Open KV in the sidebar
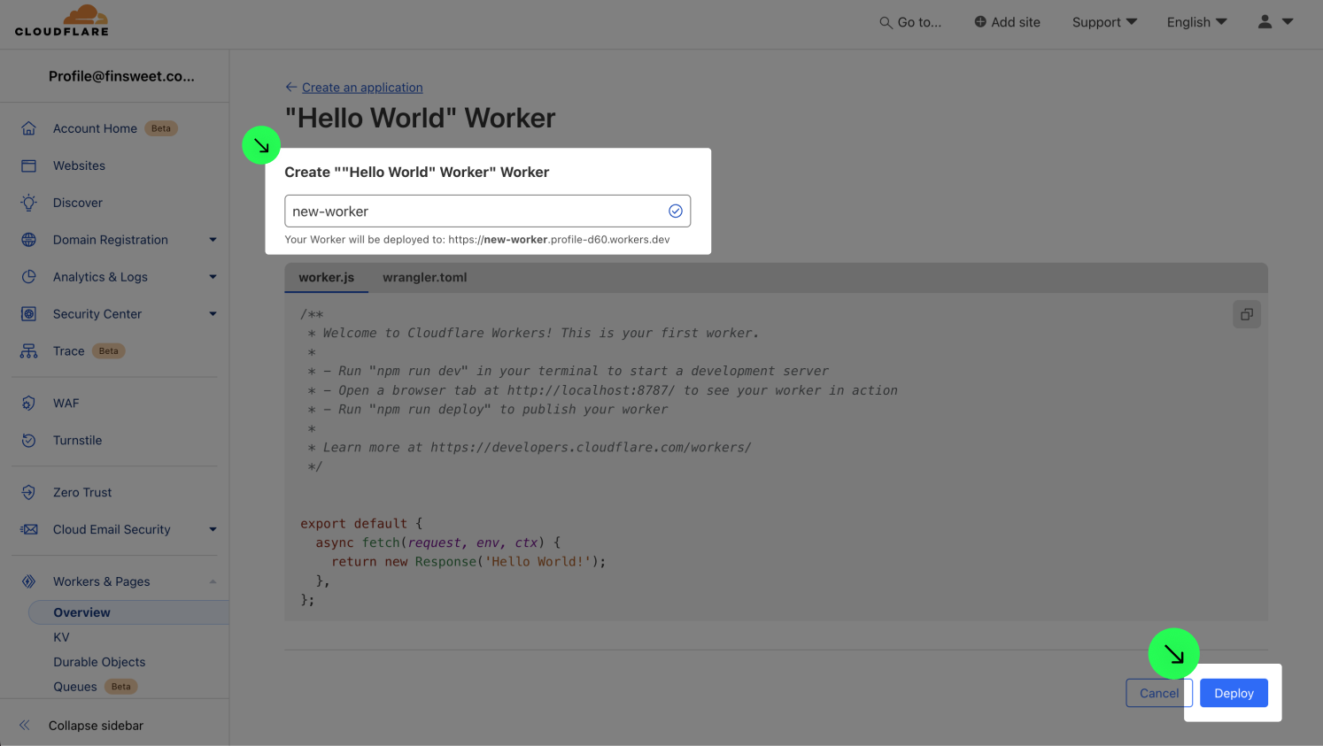The image size is (1323, 746). [x=61, y=637]
